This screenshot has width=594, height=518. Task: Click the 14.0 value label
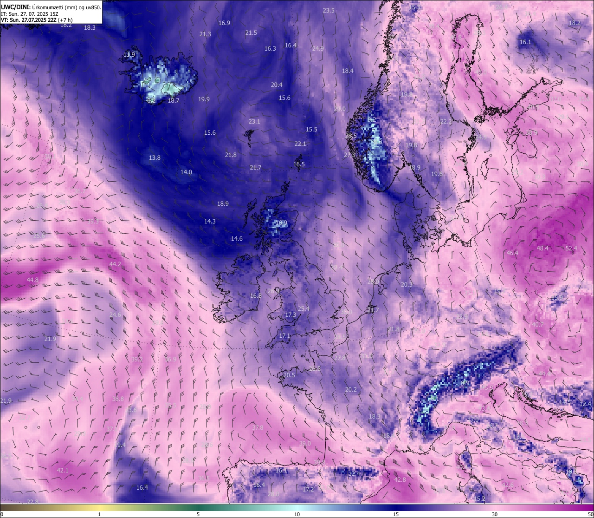(186, 172)
